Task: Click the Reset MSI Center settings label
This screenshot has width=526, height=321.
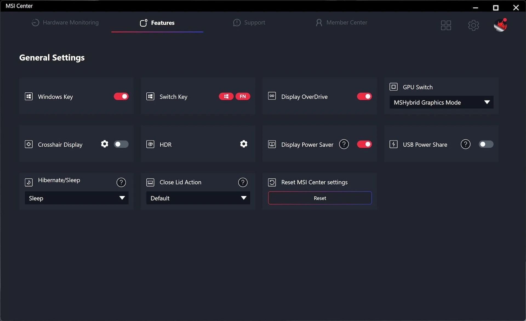Action: 314,182
